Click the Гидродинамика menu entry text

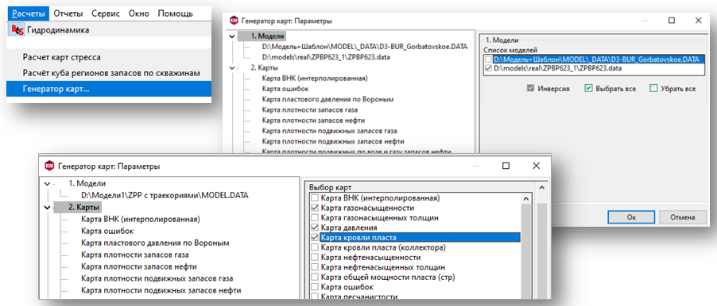[58, 30]
